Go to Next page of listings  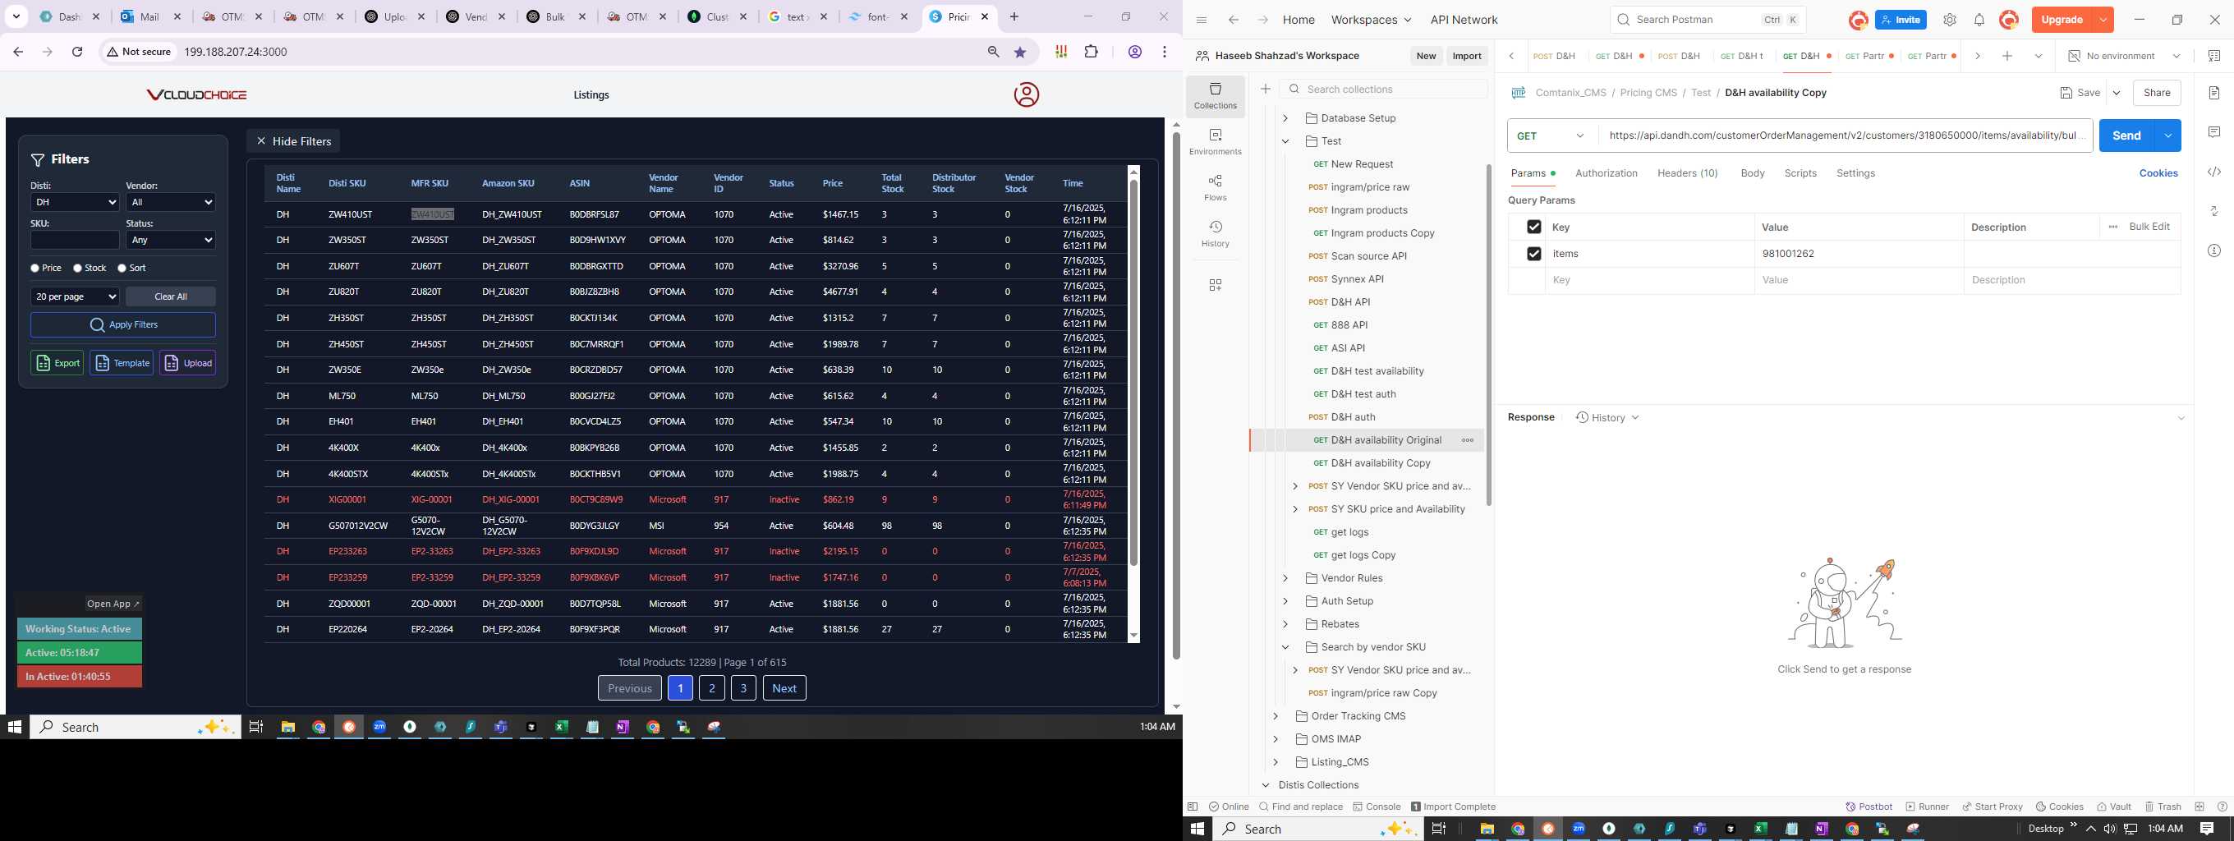point(784,688)
